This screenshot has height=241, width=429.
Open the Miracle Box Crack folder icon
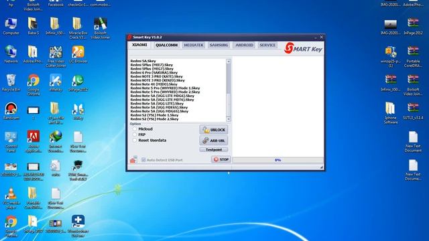(78, 24)
